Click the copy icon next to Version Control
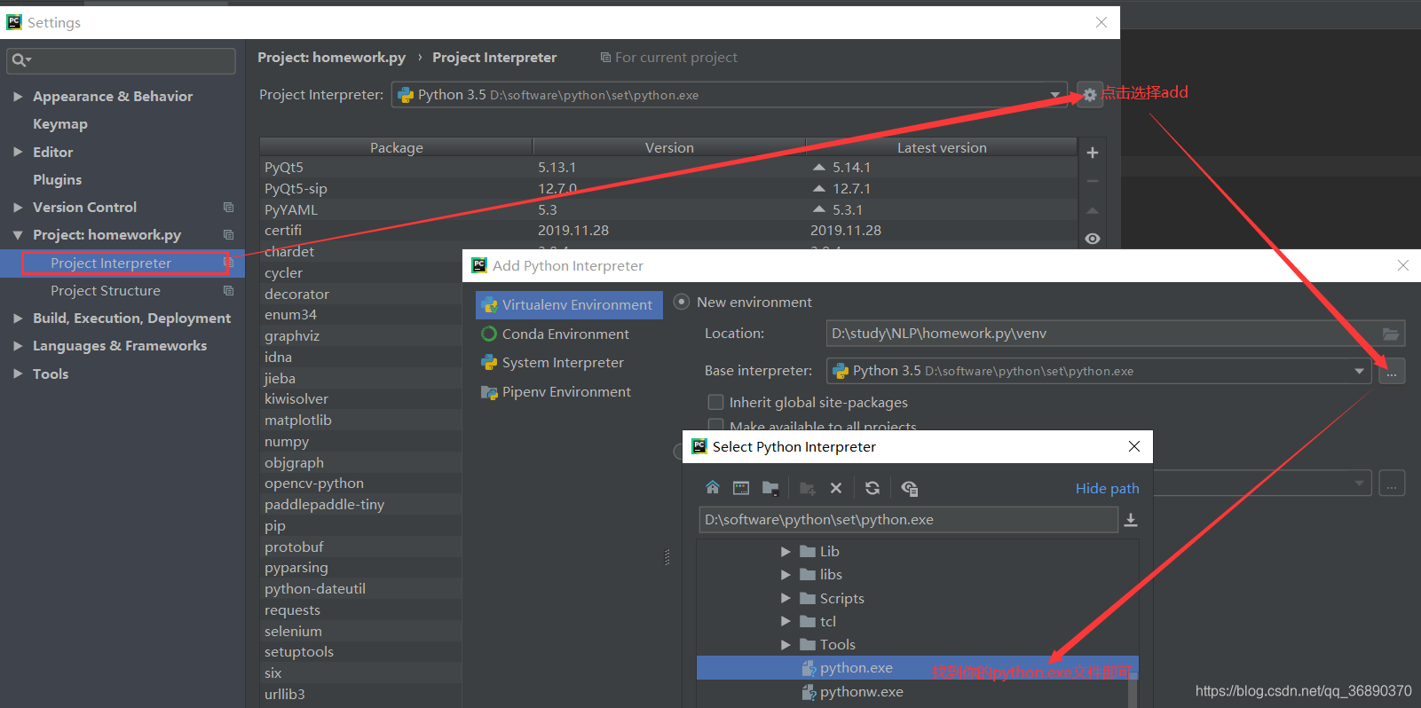Image resolution: width=1421 pixels, height=708 pixels. (228, 207)
